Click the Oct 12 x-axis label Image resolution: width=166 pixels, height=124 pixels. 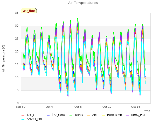[x=107, y=107]
